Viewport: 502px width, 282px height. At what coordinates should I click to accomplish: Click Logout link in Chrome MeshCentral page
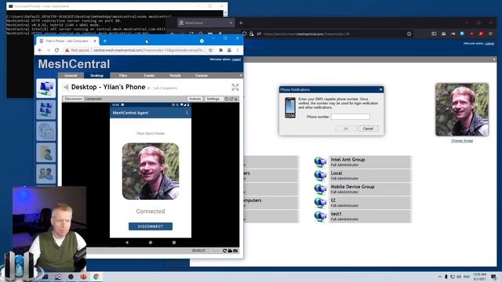pyautogui.click(x=236, y=60)
